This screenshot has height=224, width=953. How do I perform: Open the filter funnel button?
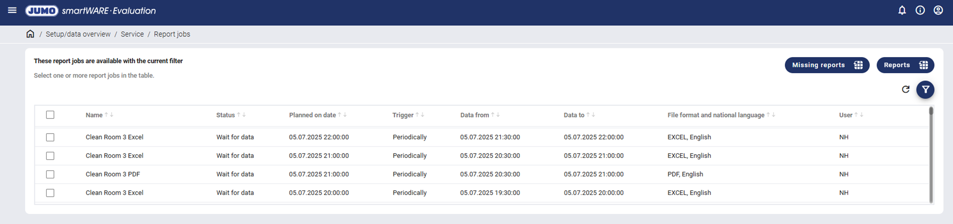pyautogui.click(x=925, y=89)
